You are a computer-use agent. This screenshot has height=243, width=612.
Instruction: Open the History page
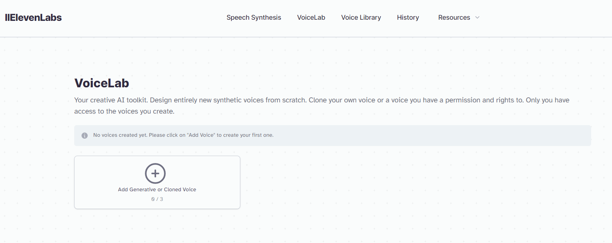(x=408, y=17)
